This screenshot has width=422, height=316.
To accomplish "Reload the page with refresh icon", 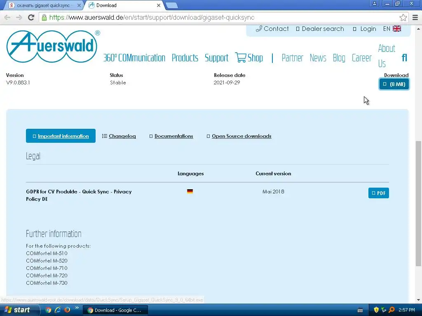I will [x=31, y=17].
